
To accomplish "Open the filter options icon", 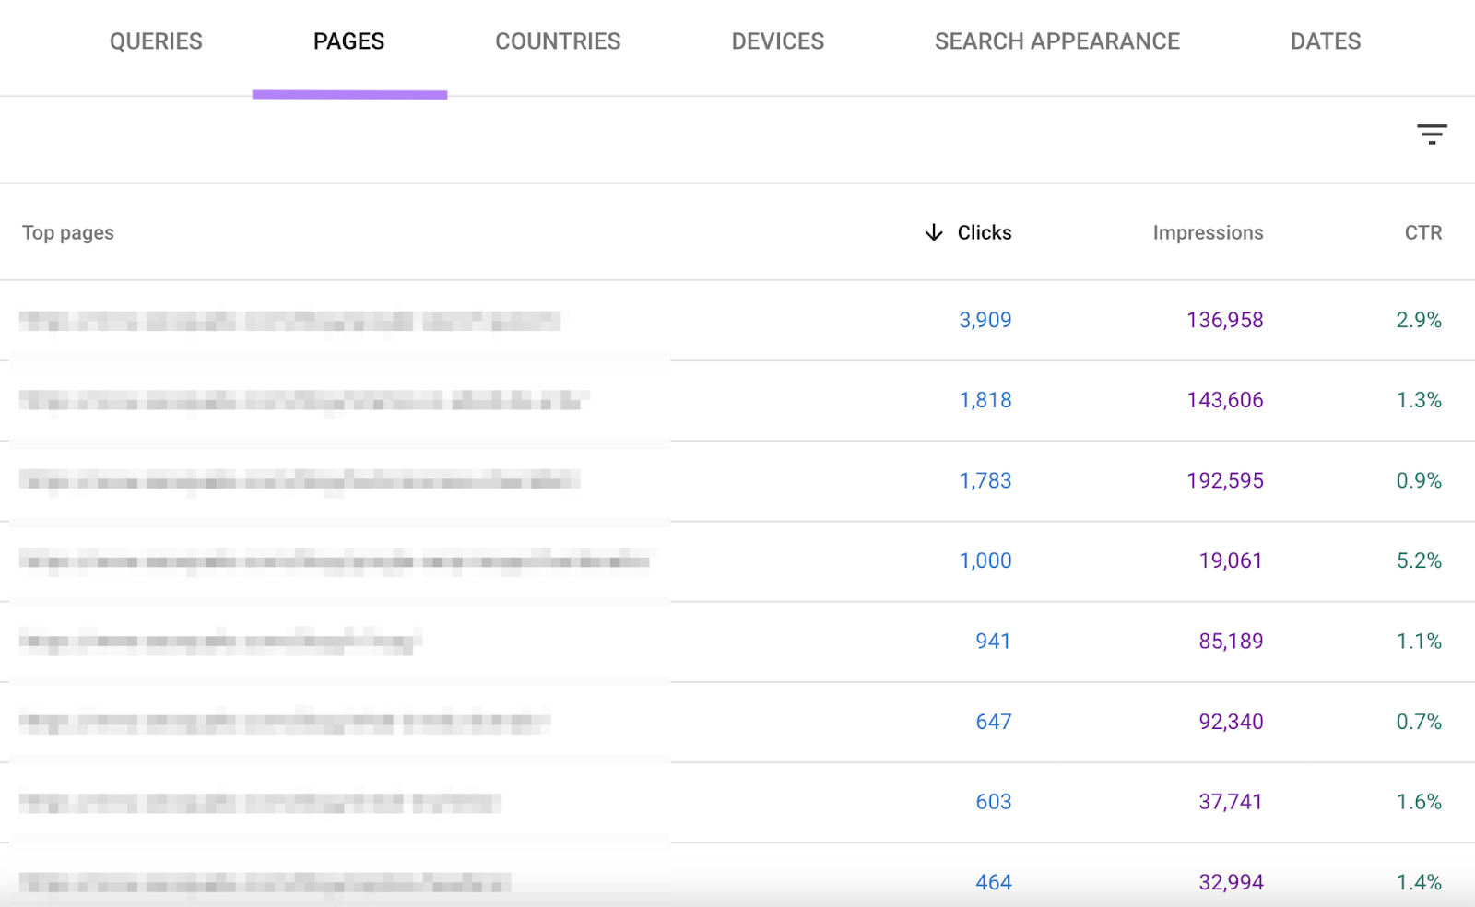I will pos(1432,135).
